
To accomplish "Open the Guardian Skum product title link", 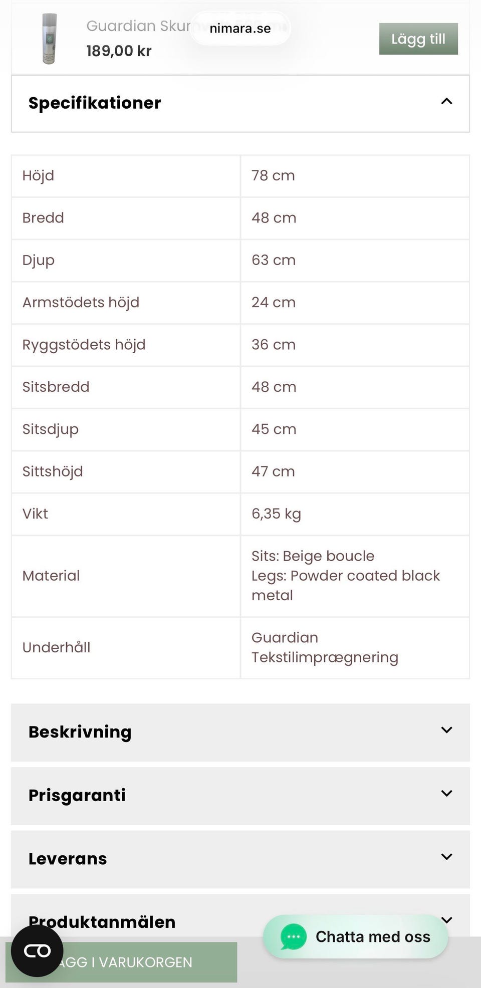I will (x=138, y=26).
